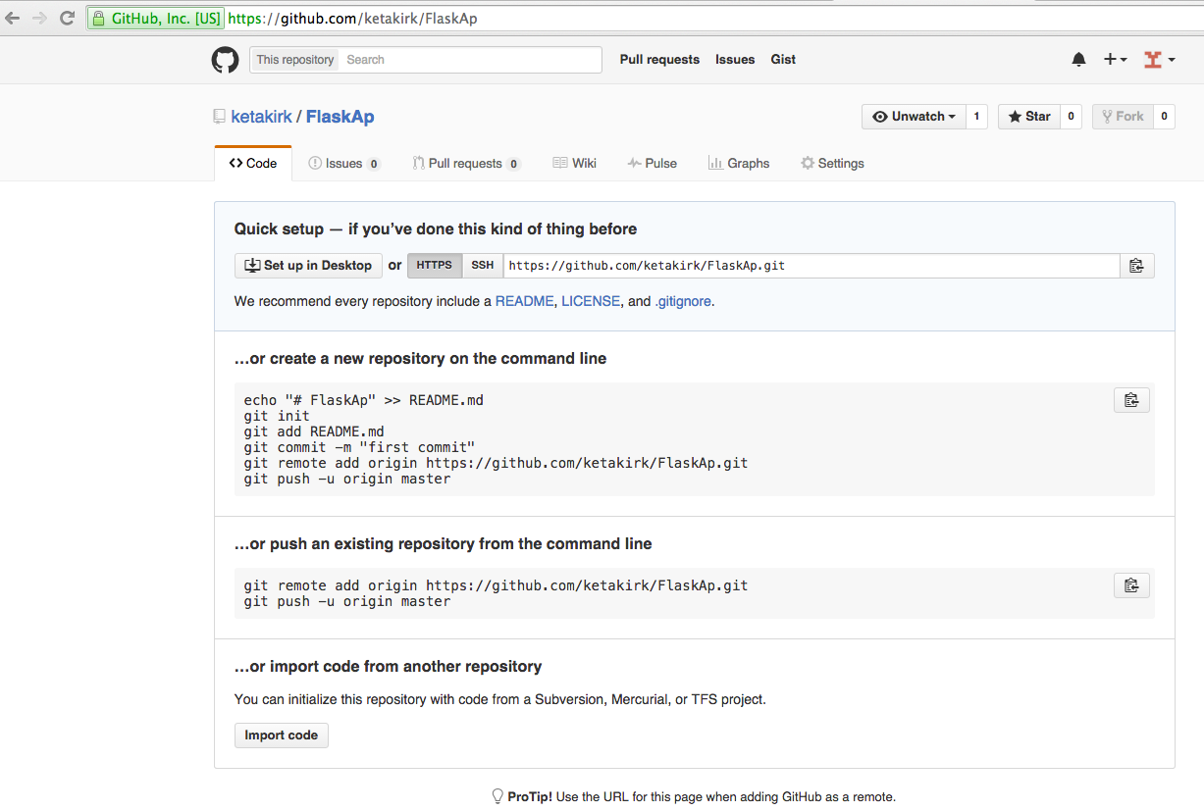1204x811 pixels.
Task: Click Set up in Desktop button
Action: coord(308,266)
